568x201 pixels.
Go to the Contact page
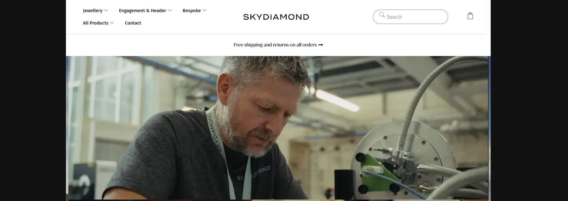pyautogui.click(x=133, y=23)
